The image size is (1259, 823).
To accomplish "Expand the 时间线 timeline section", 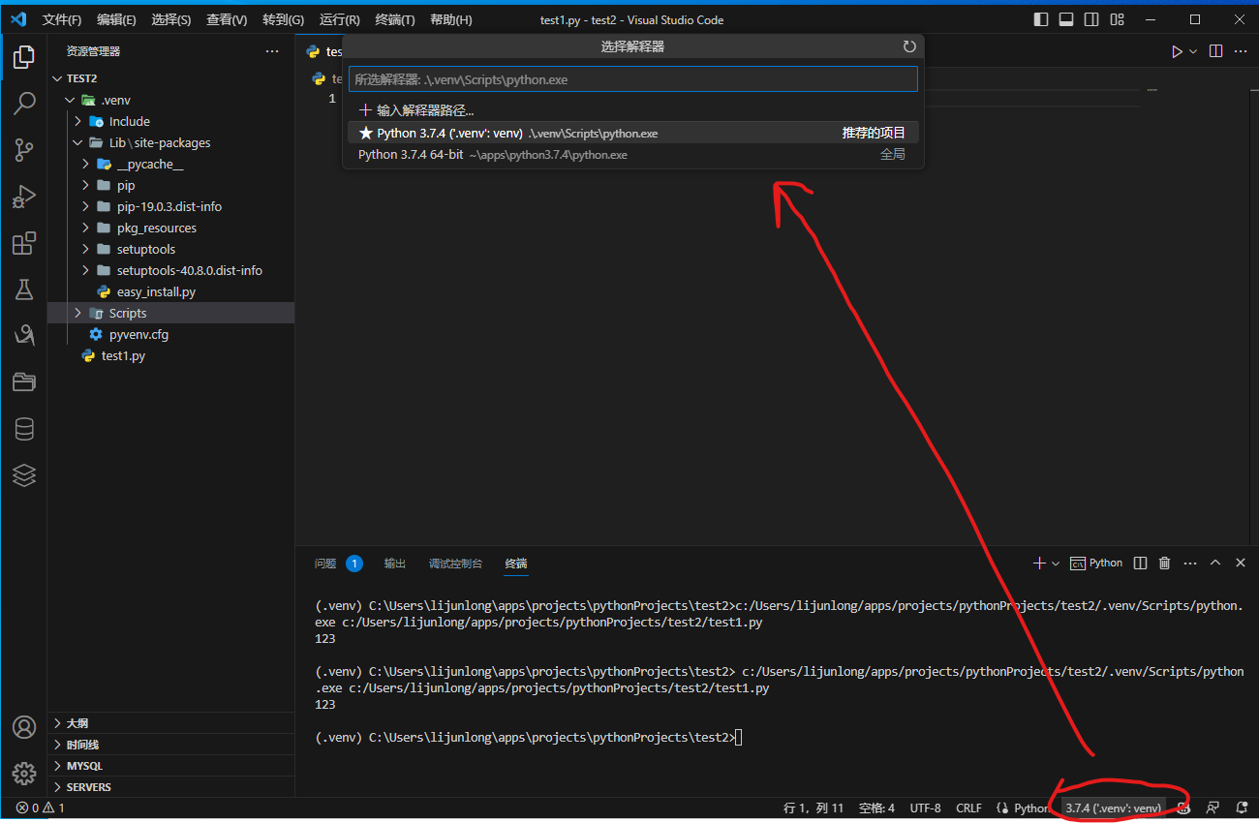I will pyautogui.click(x=170, y=745).
